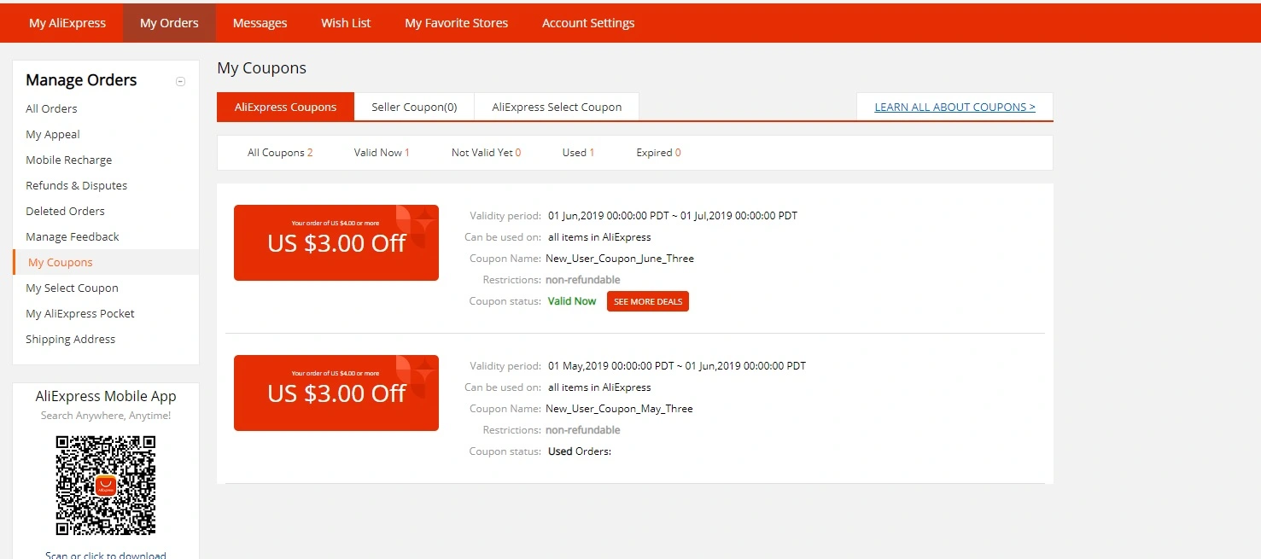
Task: Filter coupons by Valid Now 1
Action: (x=382, y=153)
